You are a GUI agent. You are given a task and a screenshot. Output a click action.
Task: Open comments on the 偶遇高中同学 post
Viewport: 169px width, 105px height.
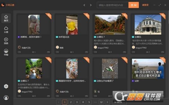[86, 96]
